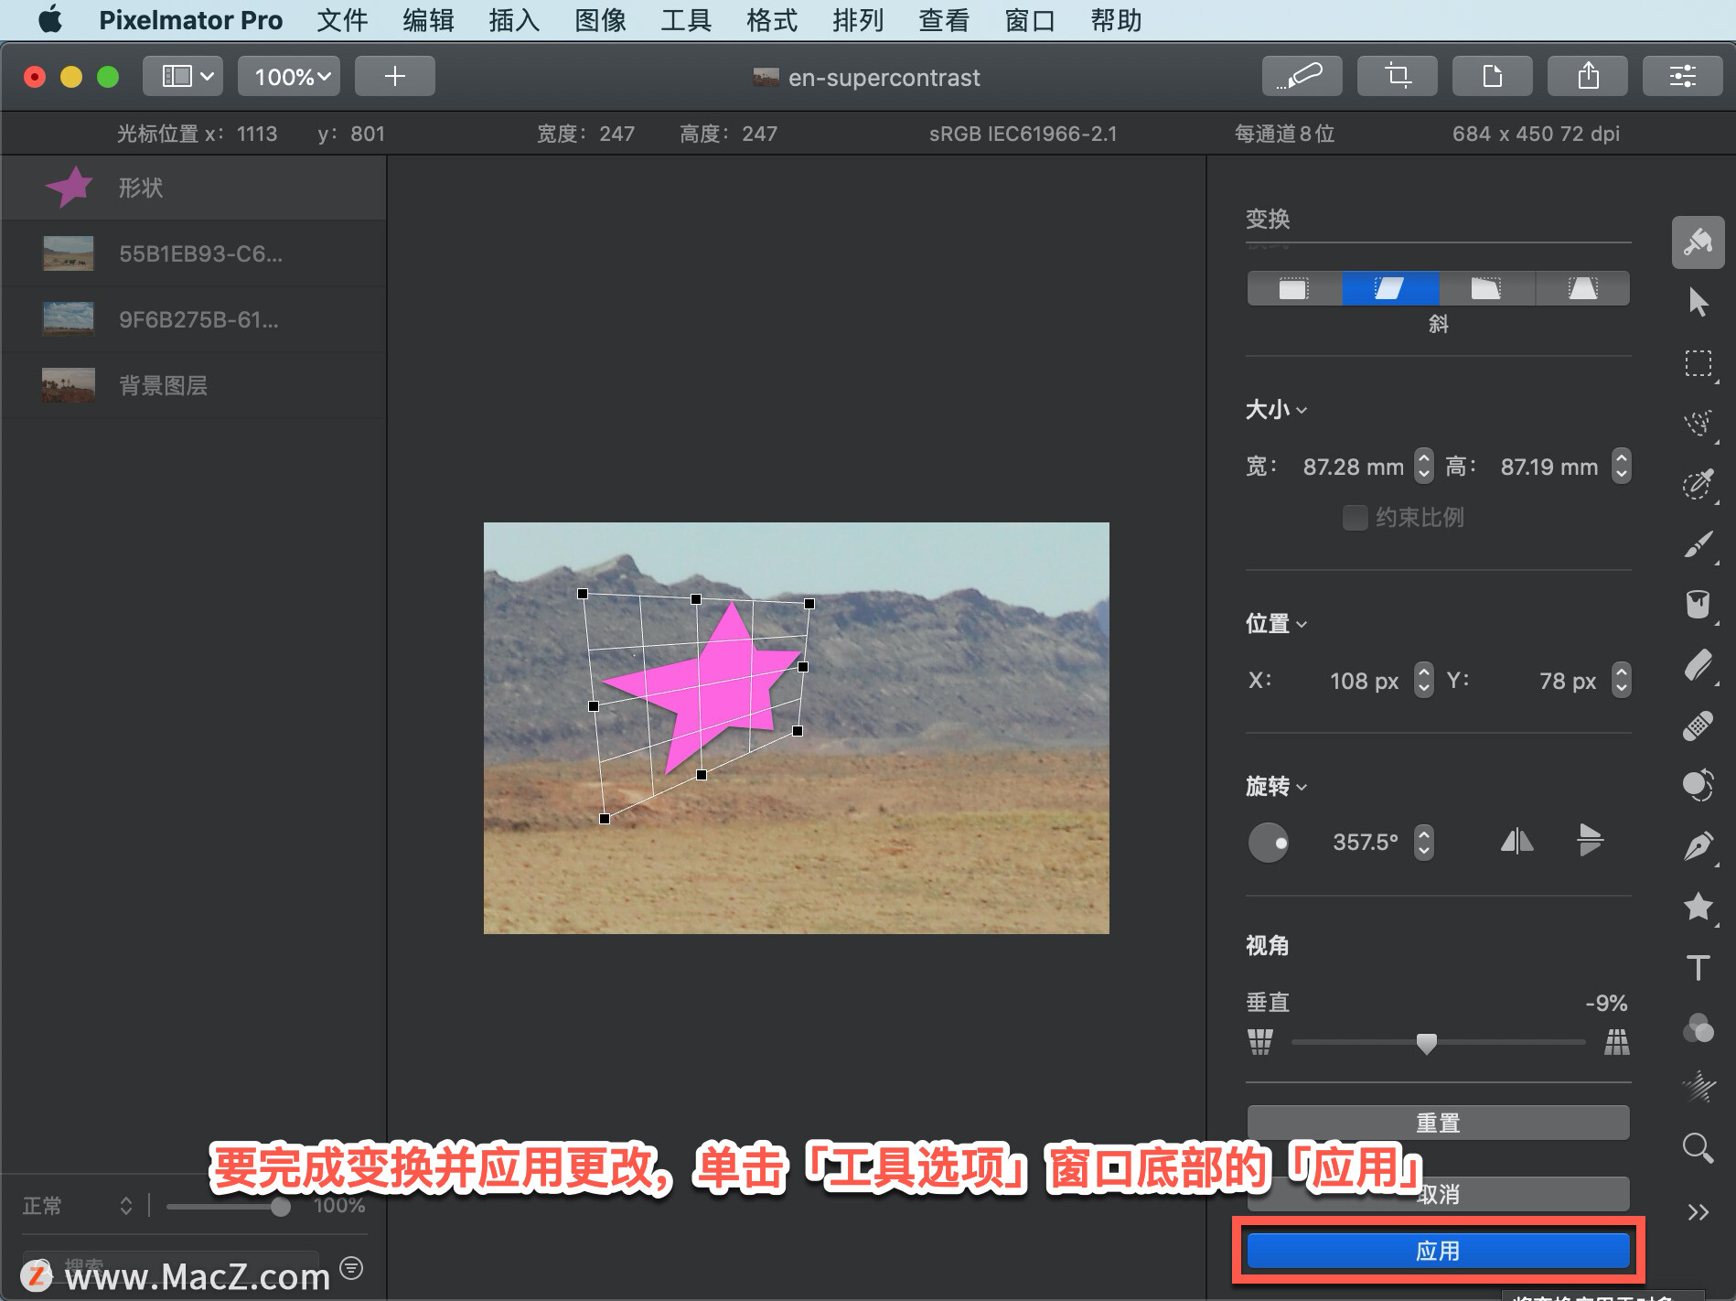Viewport: 1736px width, 1301px height.
Task: Open the 100% zoom level dropdown
Action: coord(289,76)
